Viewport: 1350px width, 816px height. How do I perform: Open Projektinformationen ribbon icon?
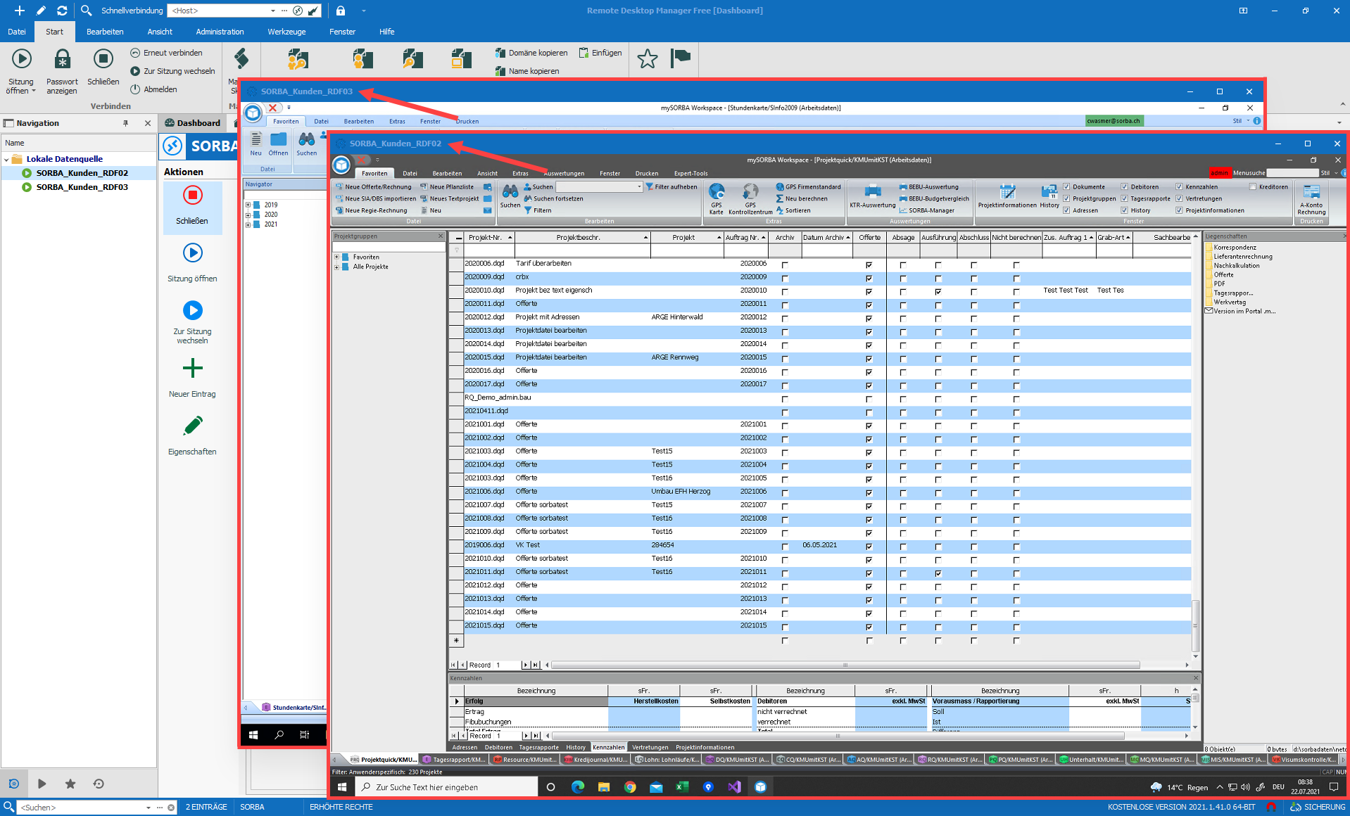1007,192
